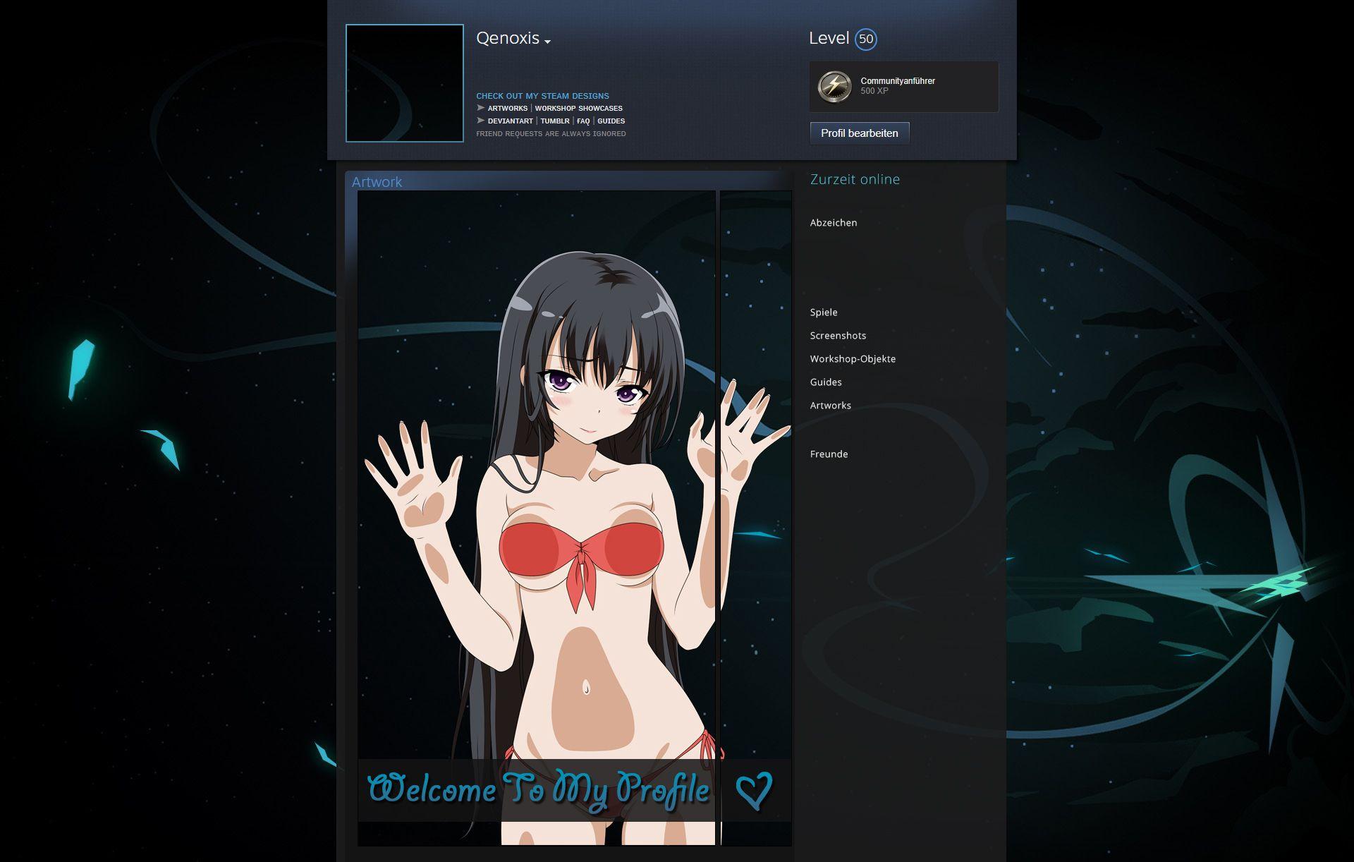Go to Spiele in the sidebar
This screenshot has width=1354, height=862.
(x=824, y=312)
